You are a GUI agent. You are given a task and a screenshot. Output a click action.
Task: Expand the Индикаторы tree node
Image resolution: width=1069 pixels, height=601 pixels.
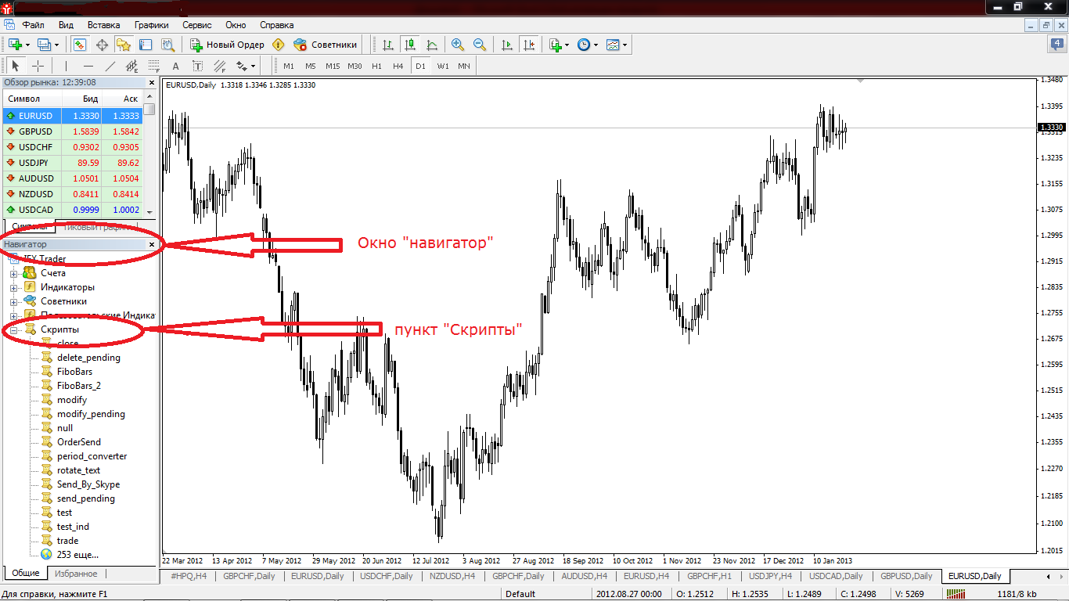13,287
